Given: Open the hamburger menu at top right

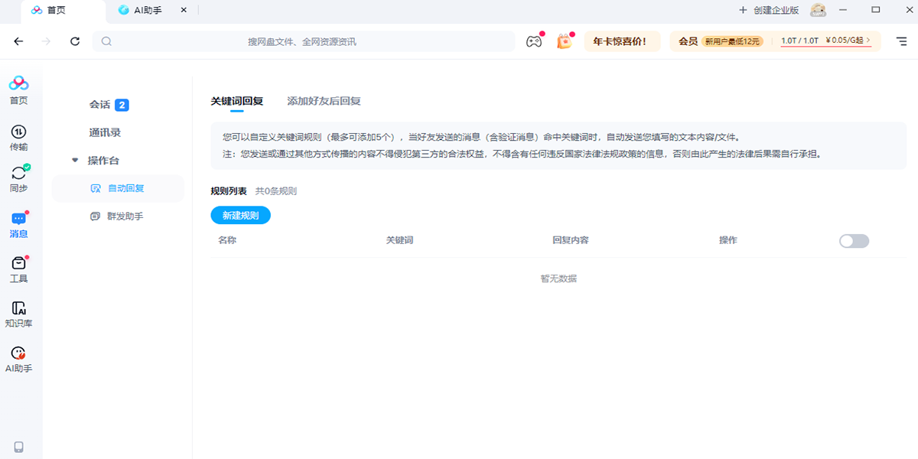Looking at the screenshot, I should pyautogui.click(x=901, y=41).
